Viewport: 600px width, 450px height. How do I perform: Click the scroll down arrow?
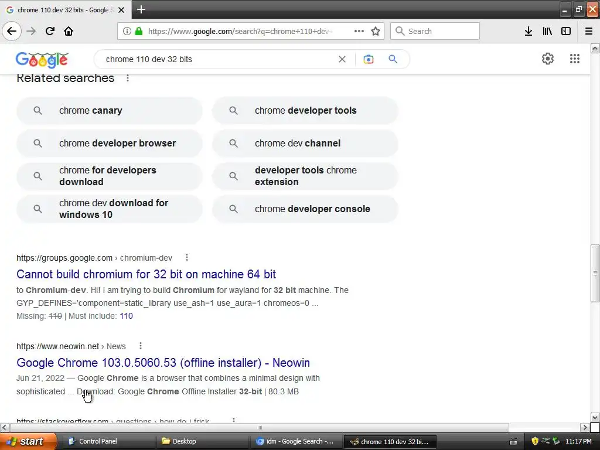pyautogui.click(x=595, y=417)
